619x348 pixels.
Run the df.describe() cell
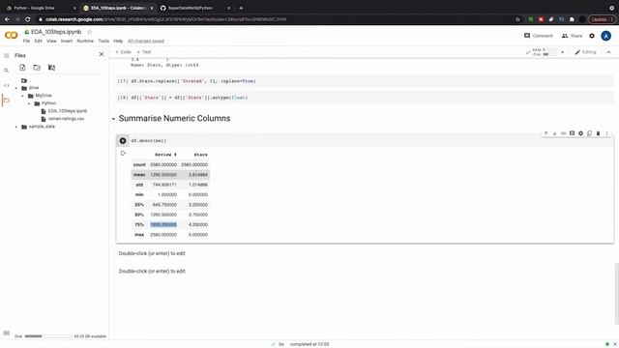[x=123, y=140]
